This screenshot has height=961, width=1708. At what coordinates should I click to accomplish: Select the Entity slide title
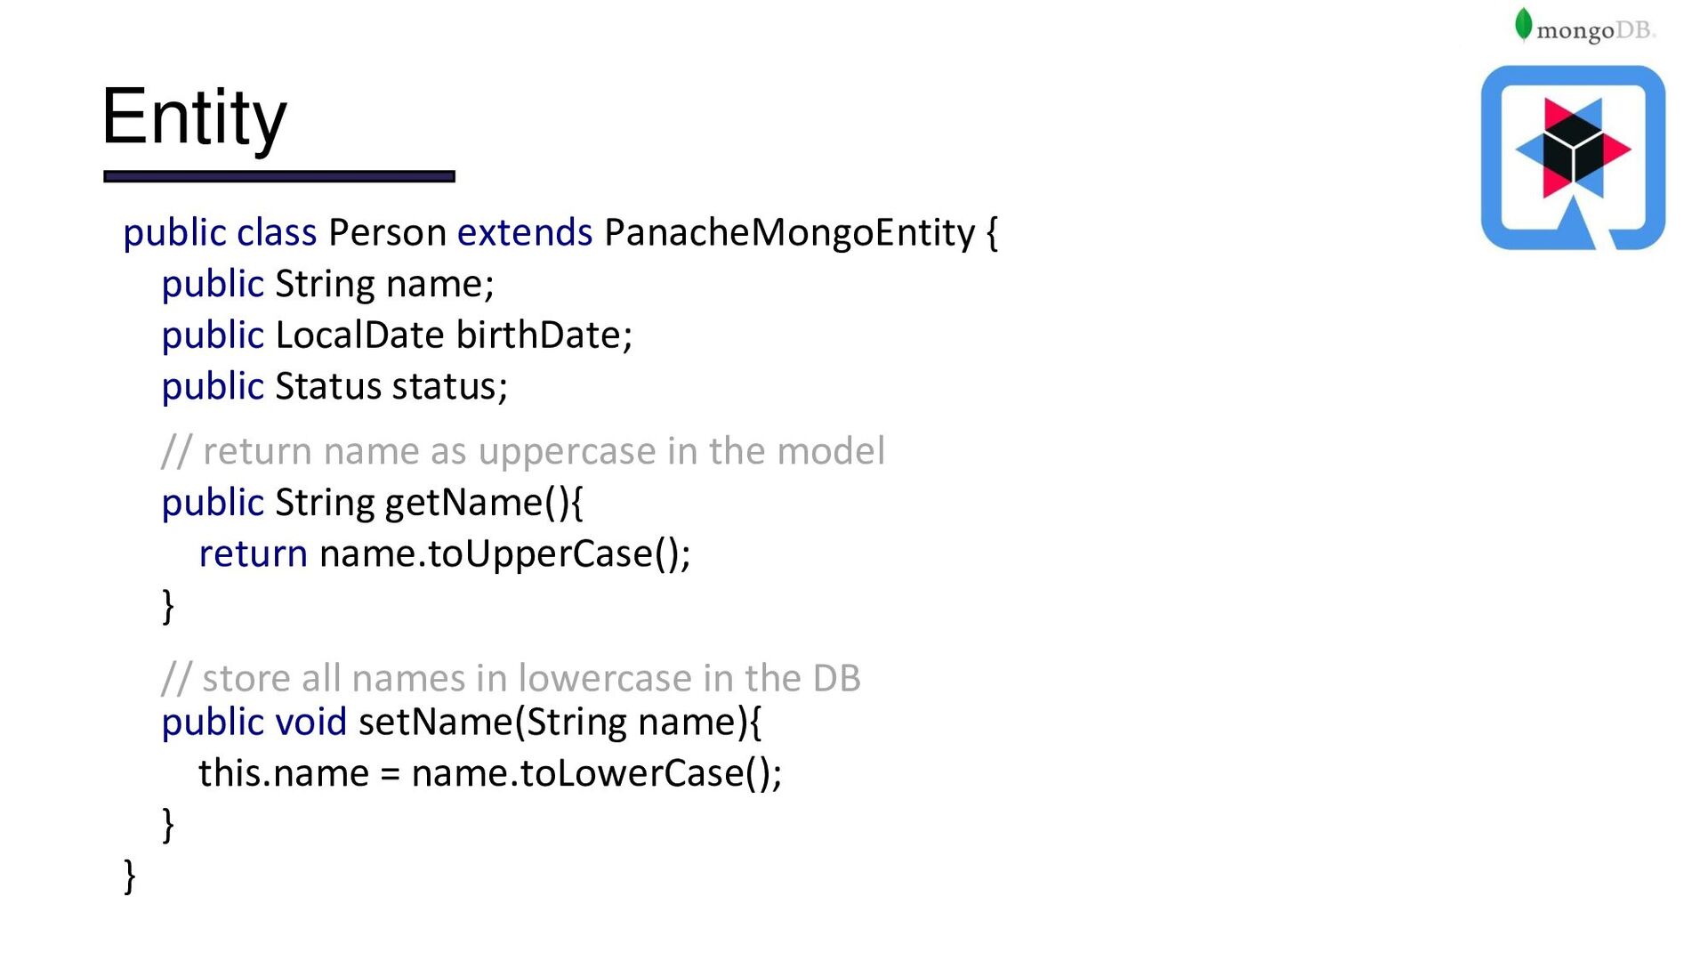(194, 118)
